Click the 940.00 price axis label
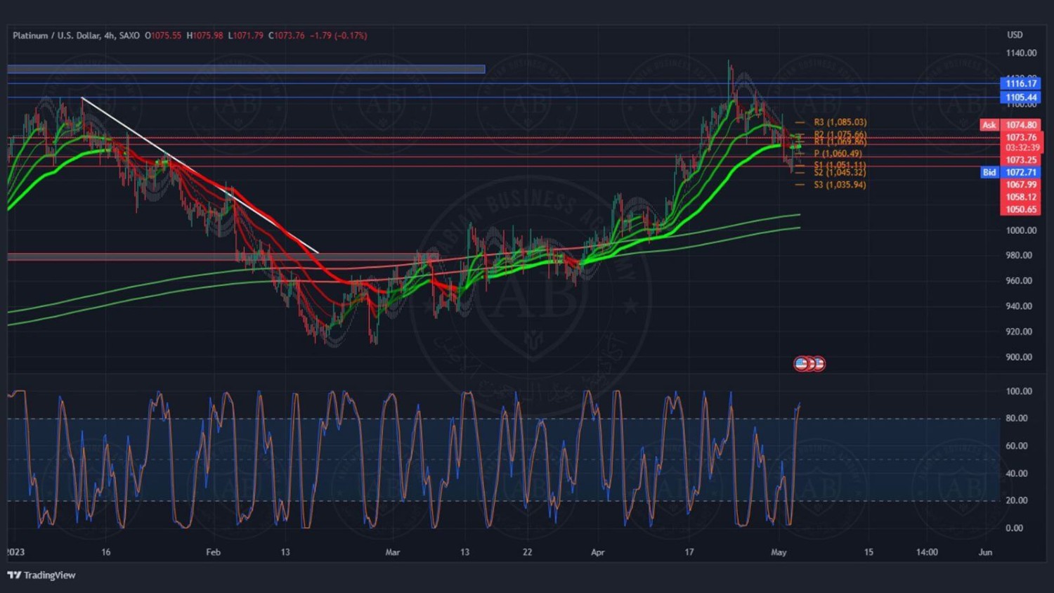Screen dimensions: 1054x593 coord(1019,306)
